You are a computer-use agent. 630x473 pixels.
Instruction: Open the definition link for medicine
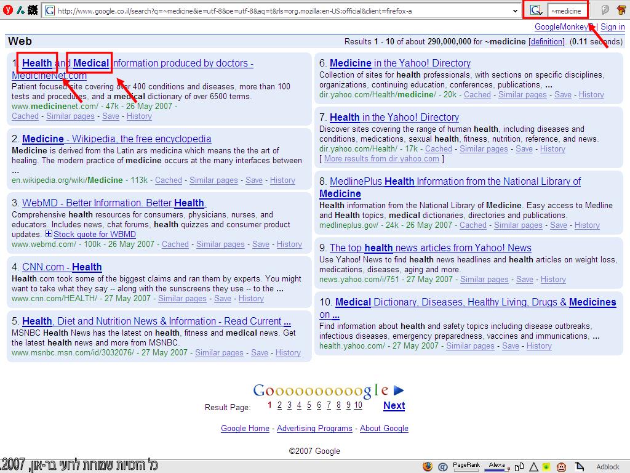(x=546, y=41)
